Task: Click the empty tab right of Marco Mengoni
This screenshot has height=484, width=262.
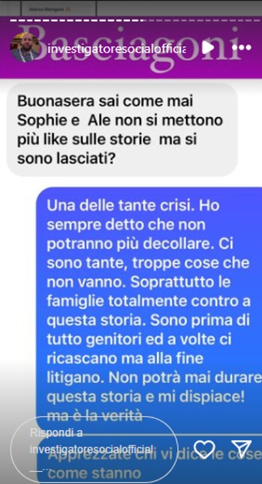Action: tap(179, 9)
